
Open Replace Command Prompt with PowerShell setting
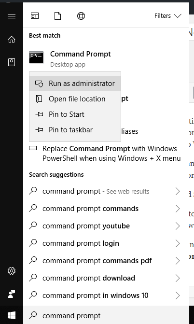coord(106,154)
